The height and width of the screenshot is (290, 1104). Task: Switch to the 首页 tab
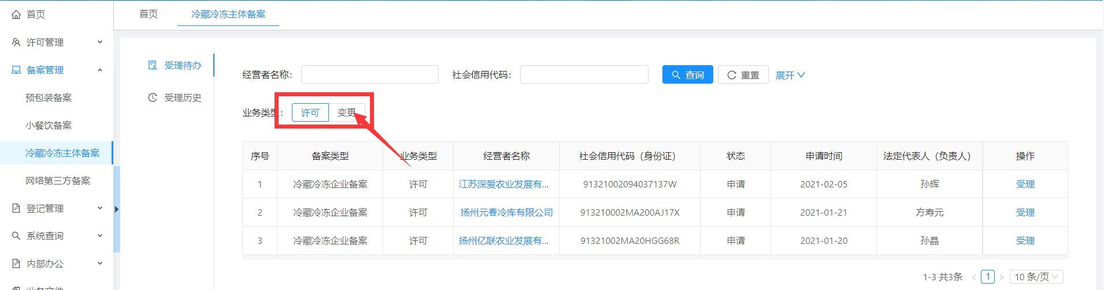click(149, 14)
